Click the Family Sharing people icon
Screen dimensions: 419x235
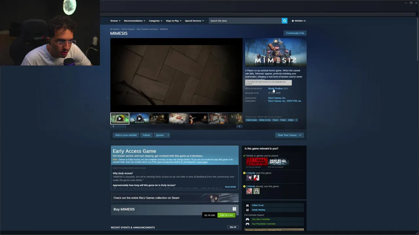point(247,210)
